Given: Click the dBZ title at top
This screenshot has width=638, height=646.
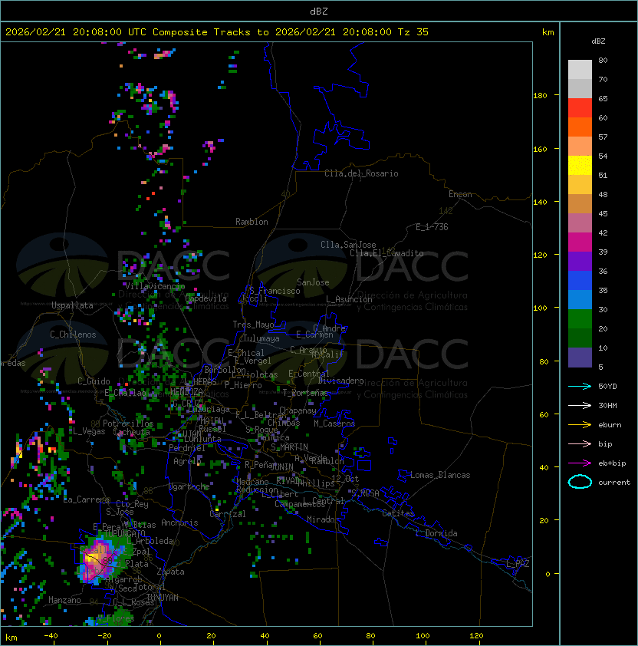Looking at the screenshot, I should coord(319,11).
